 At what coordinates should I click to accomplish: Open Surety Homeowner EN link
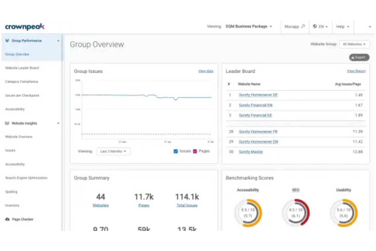258,142
